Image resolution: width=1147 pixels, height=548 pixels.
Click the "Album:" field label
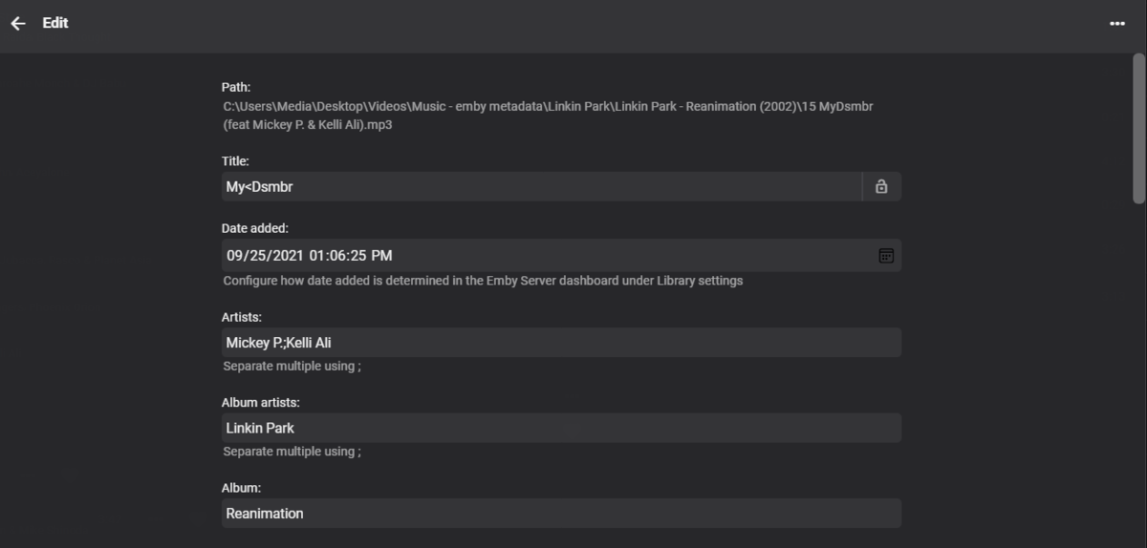click(241, 488)
